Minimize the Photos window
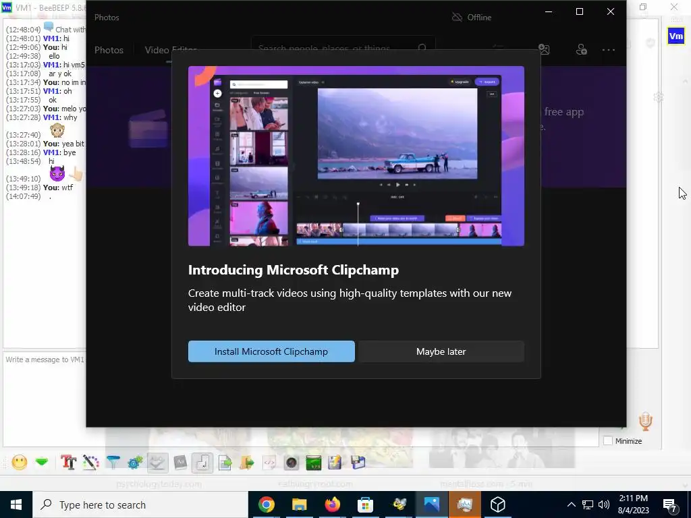The image size is (691, 518). 549,11
